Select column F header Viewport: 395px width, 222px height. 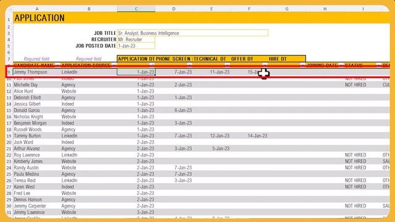[249, 9]
